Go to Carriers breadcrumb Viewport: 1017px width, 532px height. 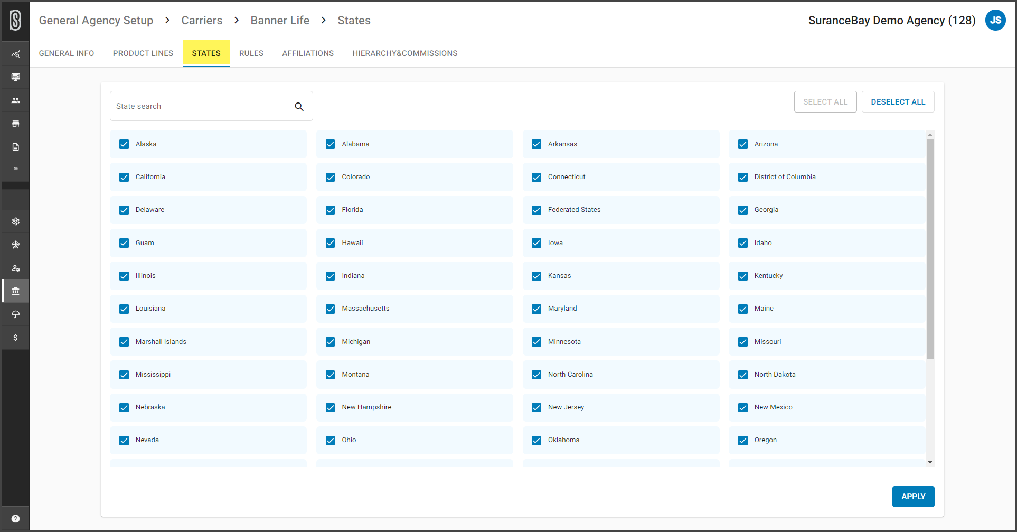pos(202,21)
